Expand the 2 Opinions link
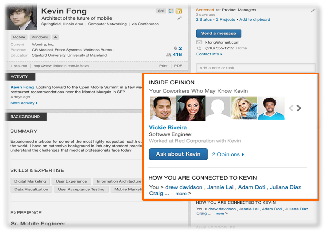 click(x=228, y=154)
